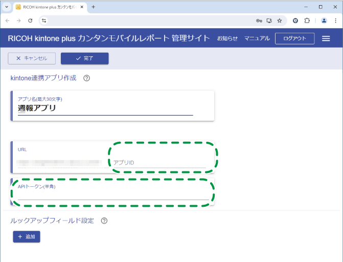Viewport: 343px width, 262px height.
Task: Maximize the browser window
Action: (321, 7)
